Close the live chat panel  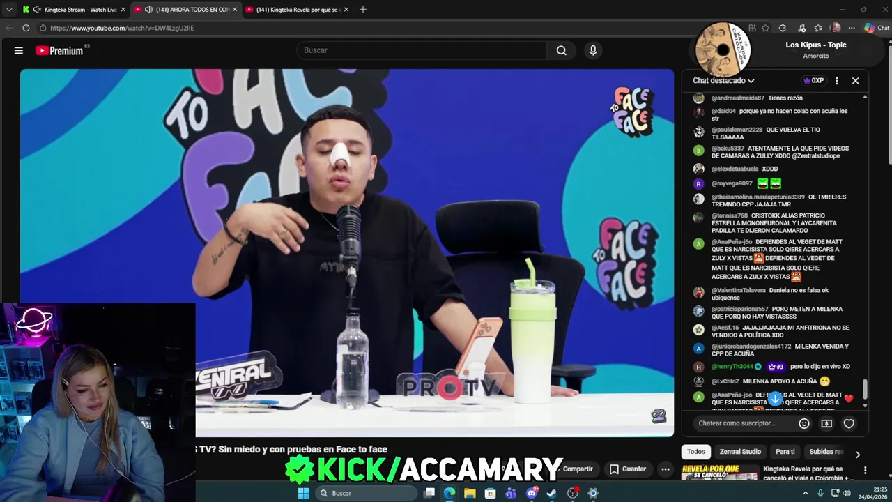[855, 80]
